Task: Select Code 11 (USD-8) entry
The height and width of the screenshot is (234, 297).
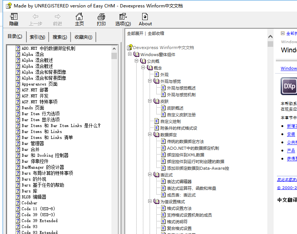Action: click(x=38, y=209)
